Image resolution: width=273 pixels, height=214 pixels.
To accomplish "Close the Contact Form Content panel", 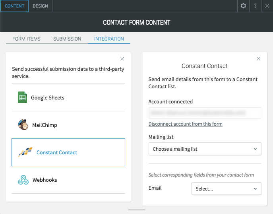I will click(x=267, y=6).
